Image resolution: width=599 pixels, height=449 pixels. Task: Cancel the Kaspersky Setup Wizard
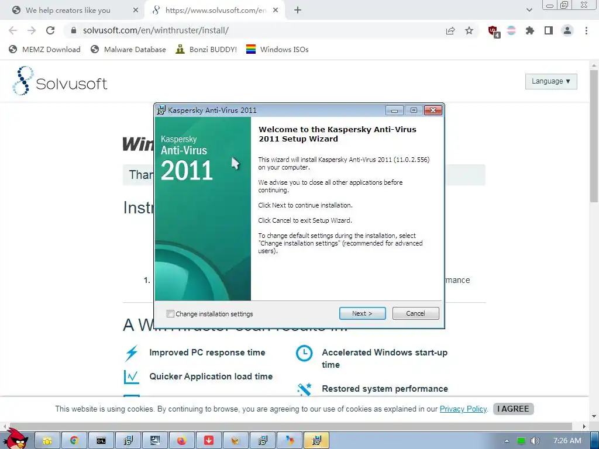(x=416, y=313)
